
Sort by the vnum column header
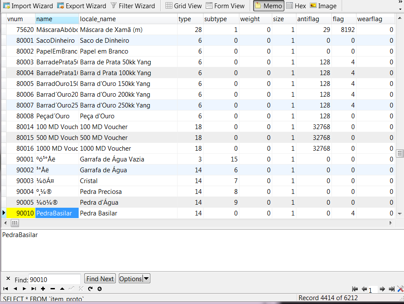click(21, 19)
